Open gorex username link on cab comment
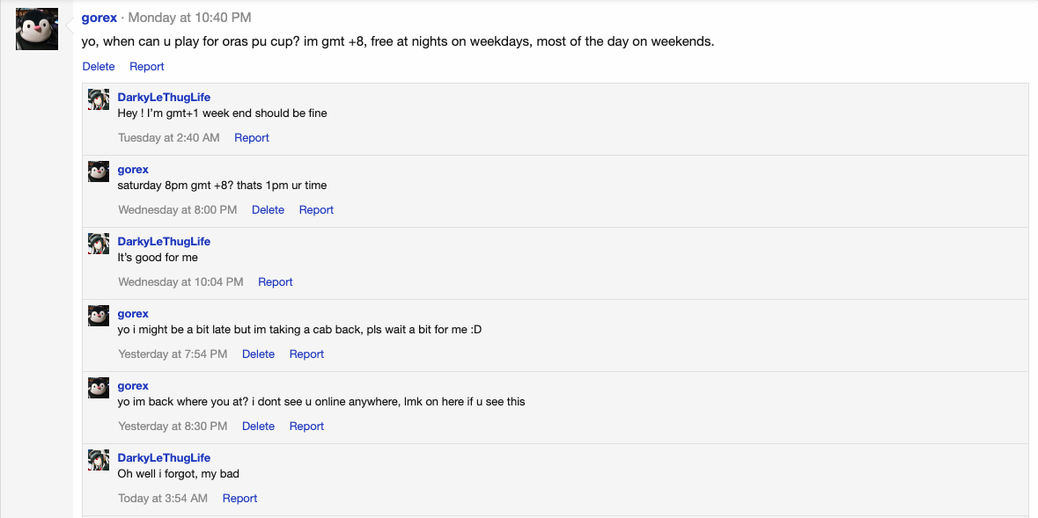Screen dimensions: 1038x518 point(133,314)
